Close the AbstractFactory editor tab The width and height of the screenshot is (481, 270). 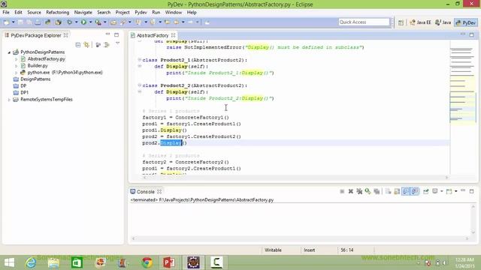tap(174, 35)
